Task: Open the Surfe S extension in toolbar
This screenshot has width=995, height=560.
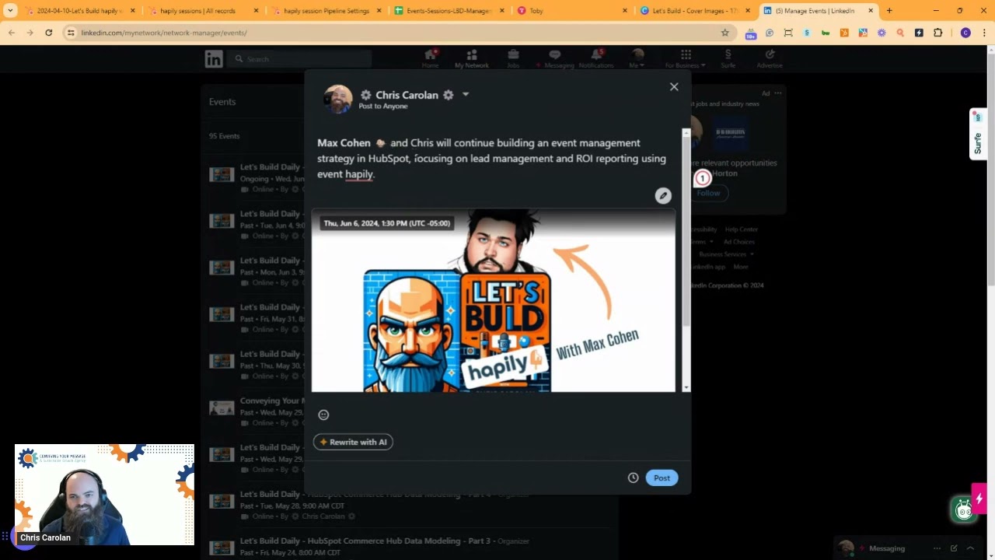Action: (807, 33)
